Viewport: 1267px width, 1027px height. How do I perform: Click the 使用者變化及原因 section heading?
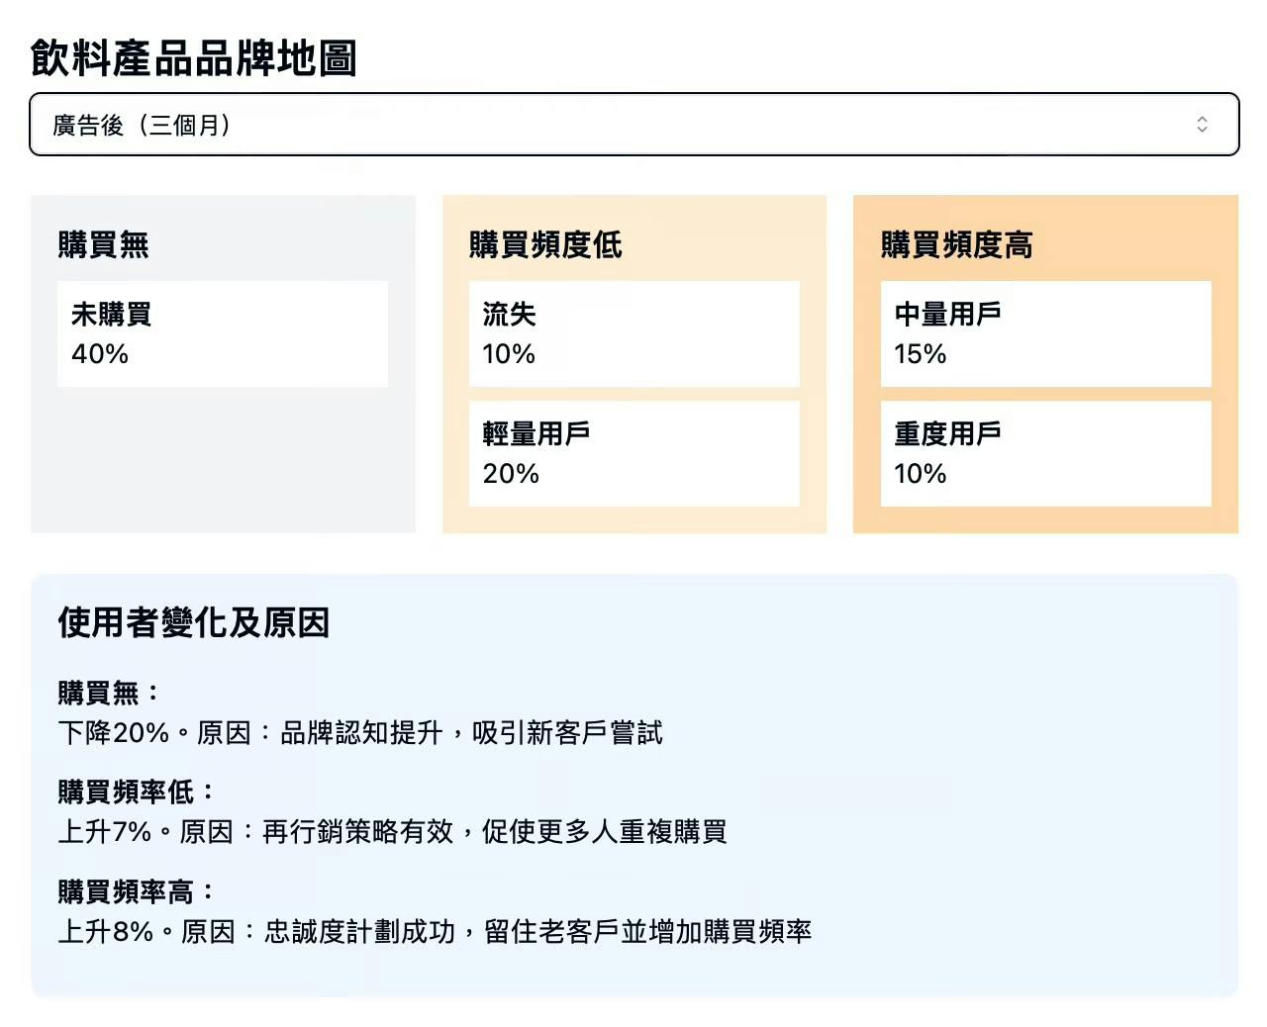194,622
